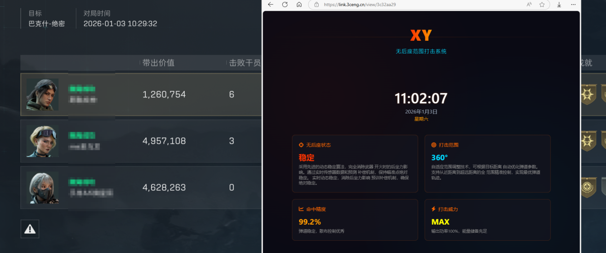Image resolution: width=606 pixels, height=253 pixels.
Task: Reload the browser page
Action: (x=285, y=4)
